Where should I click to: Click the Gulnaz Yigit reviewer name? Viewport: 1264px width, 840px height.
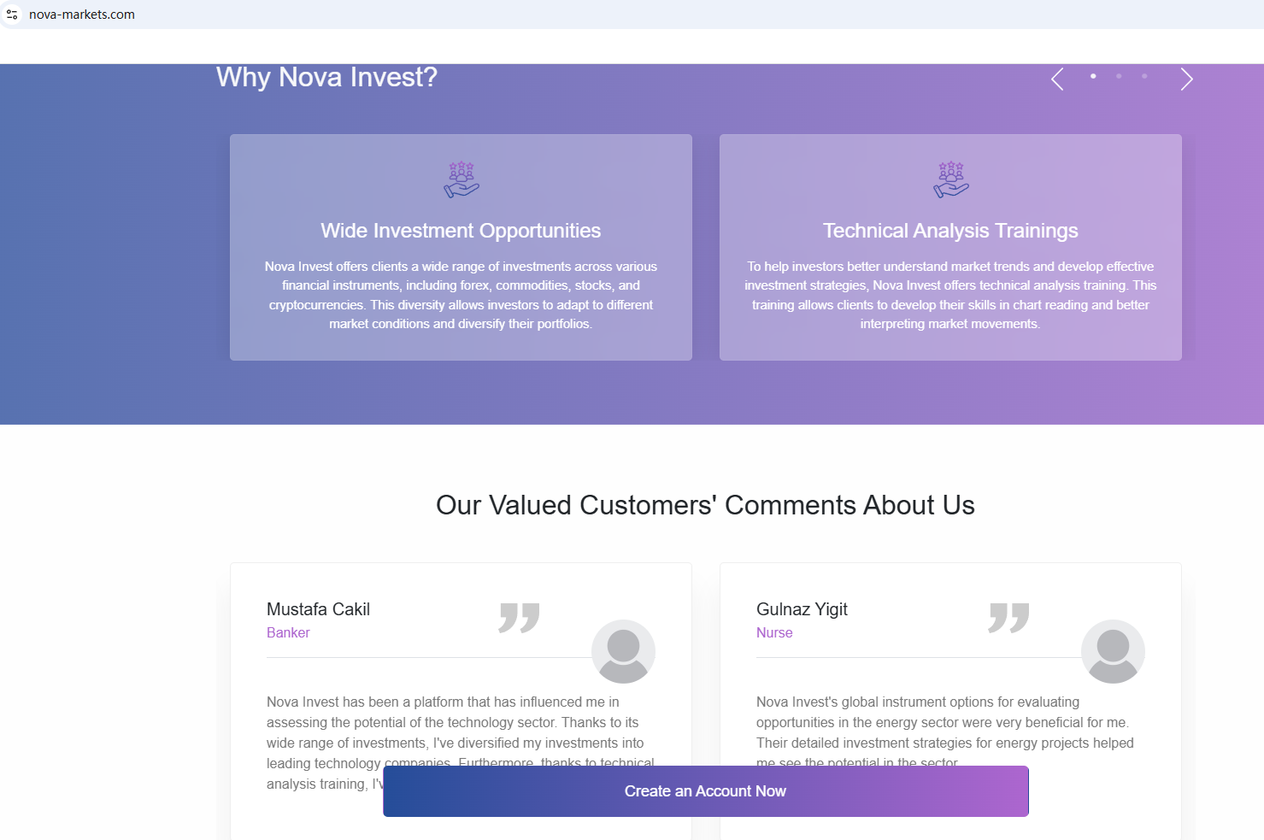pos(802,609)
